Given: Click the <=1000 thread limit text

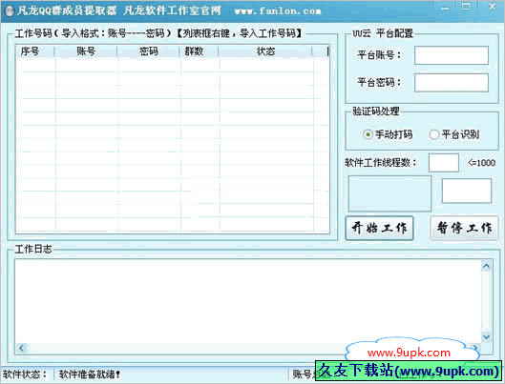Looking at the screenshot, I should point(481,163).
